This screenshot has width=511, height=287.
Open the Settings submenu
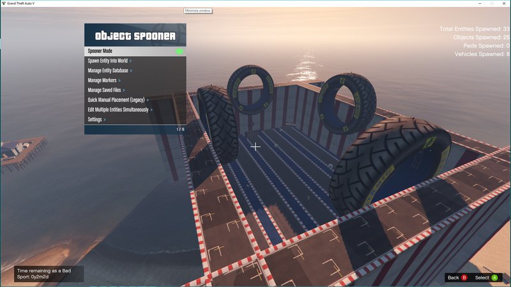(x=135, y=119)
